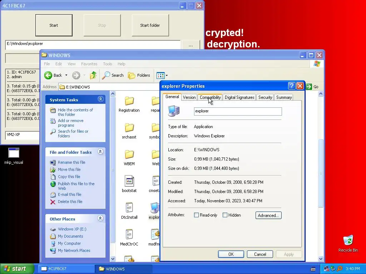Viewport: 366px width, 274px height.
Task: Open the Help menu in WINDOWS
Action: 121,64
